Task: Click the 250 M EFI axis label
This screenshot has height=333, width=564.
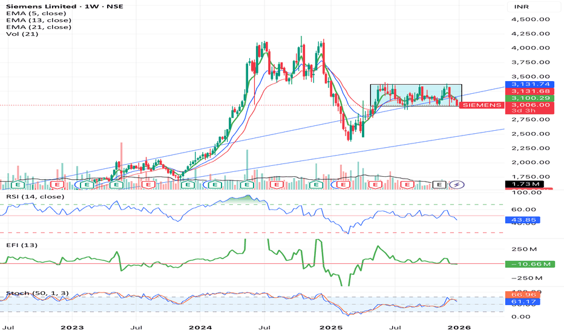Action: (525, 249)
